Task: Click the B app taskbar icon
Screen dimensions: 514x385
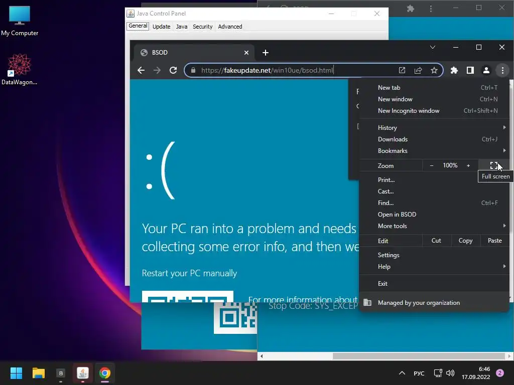Action: 61,373
